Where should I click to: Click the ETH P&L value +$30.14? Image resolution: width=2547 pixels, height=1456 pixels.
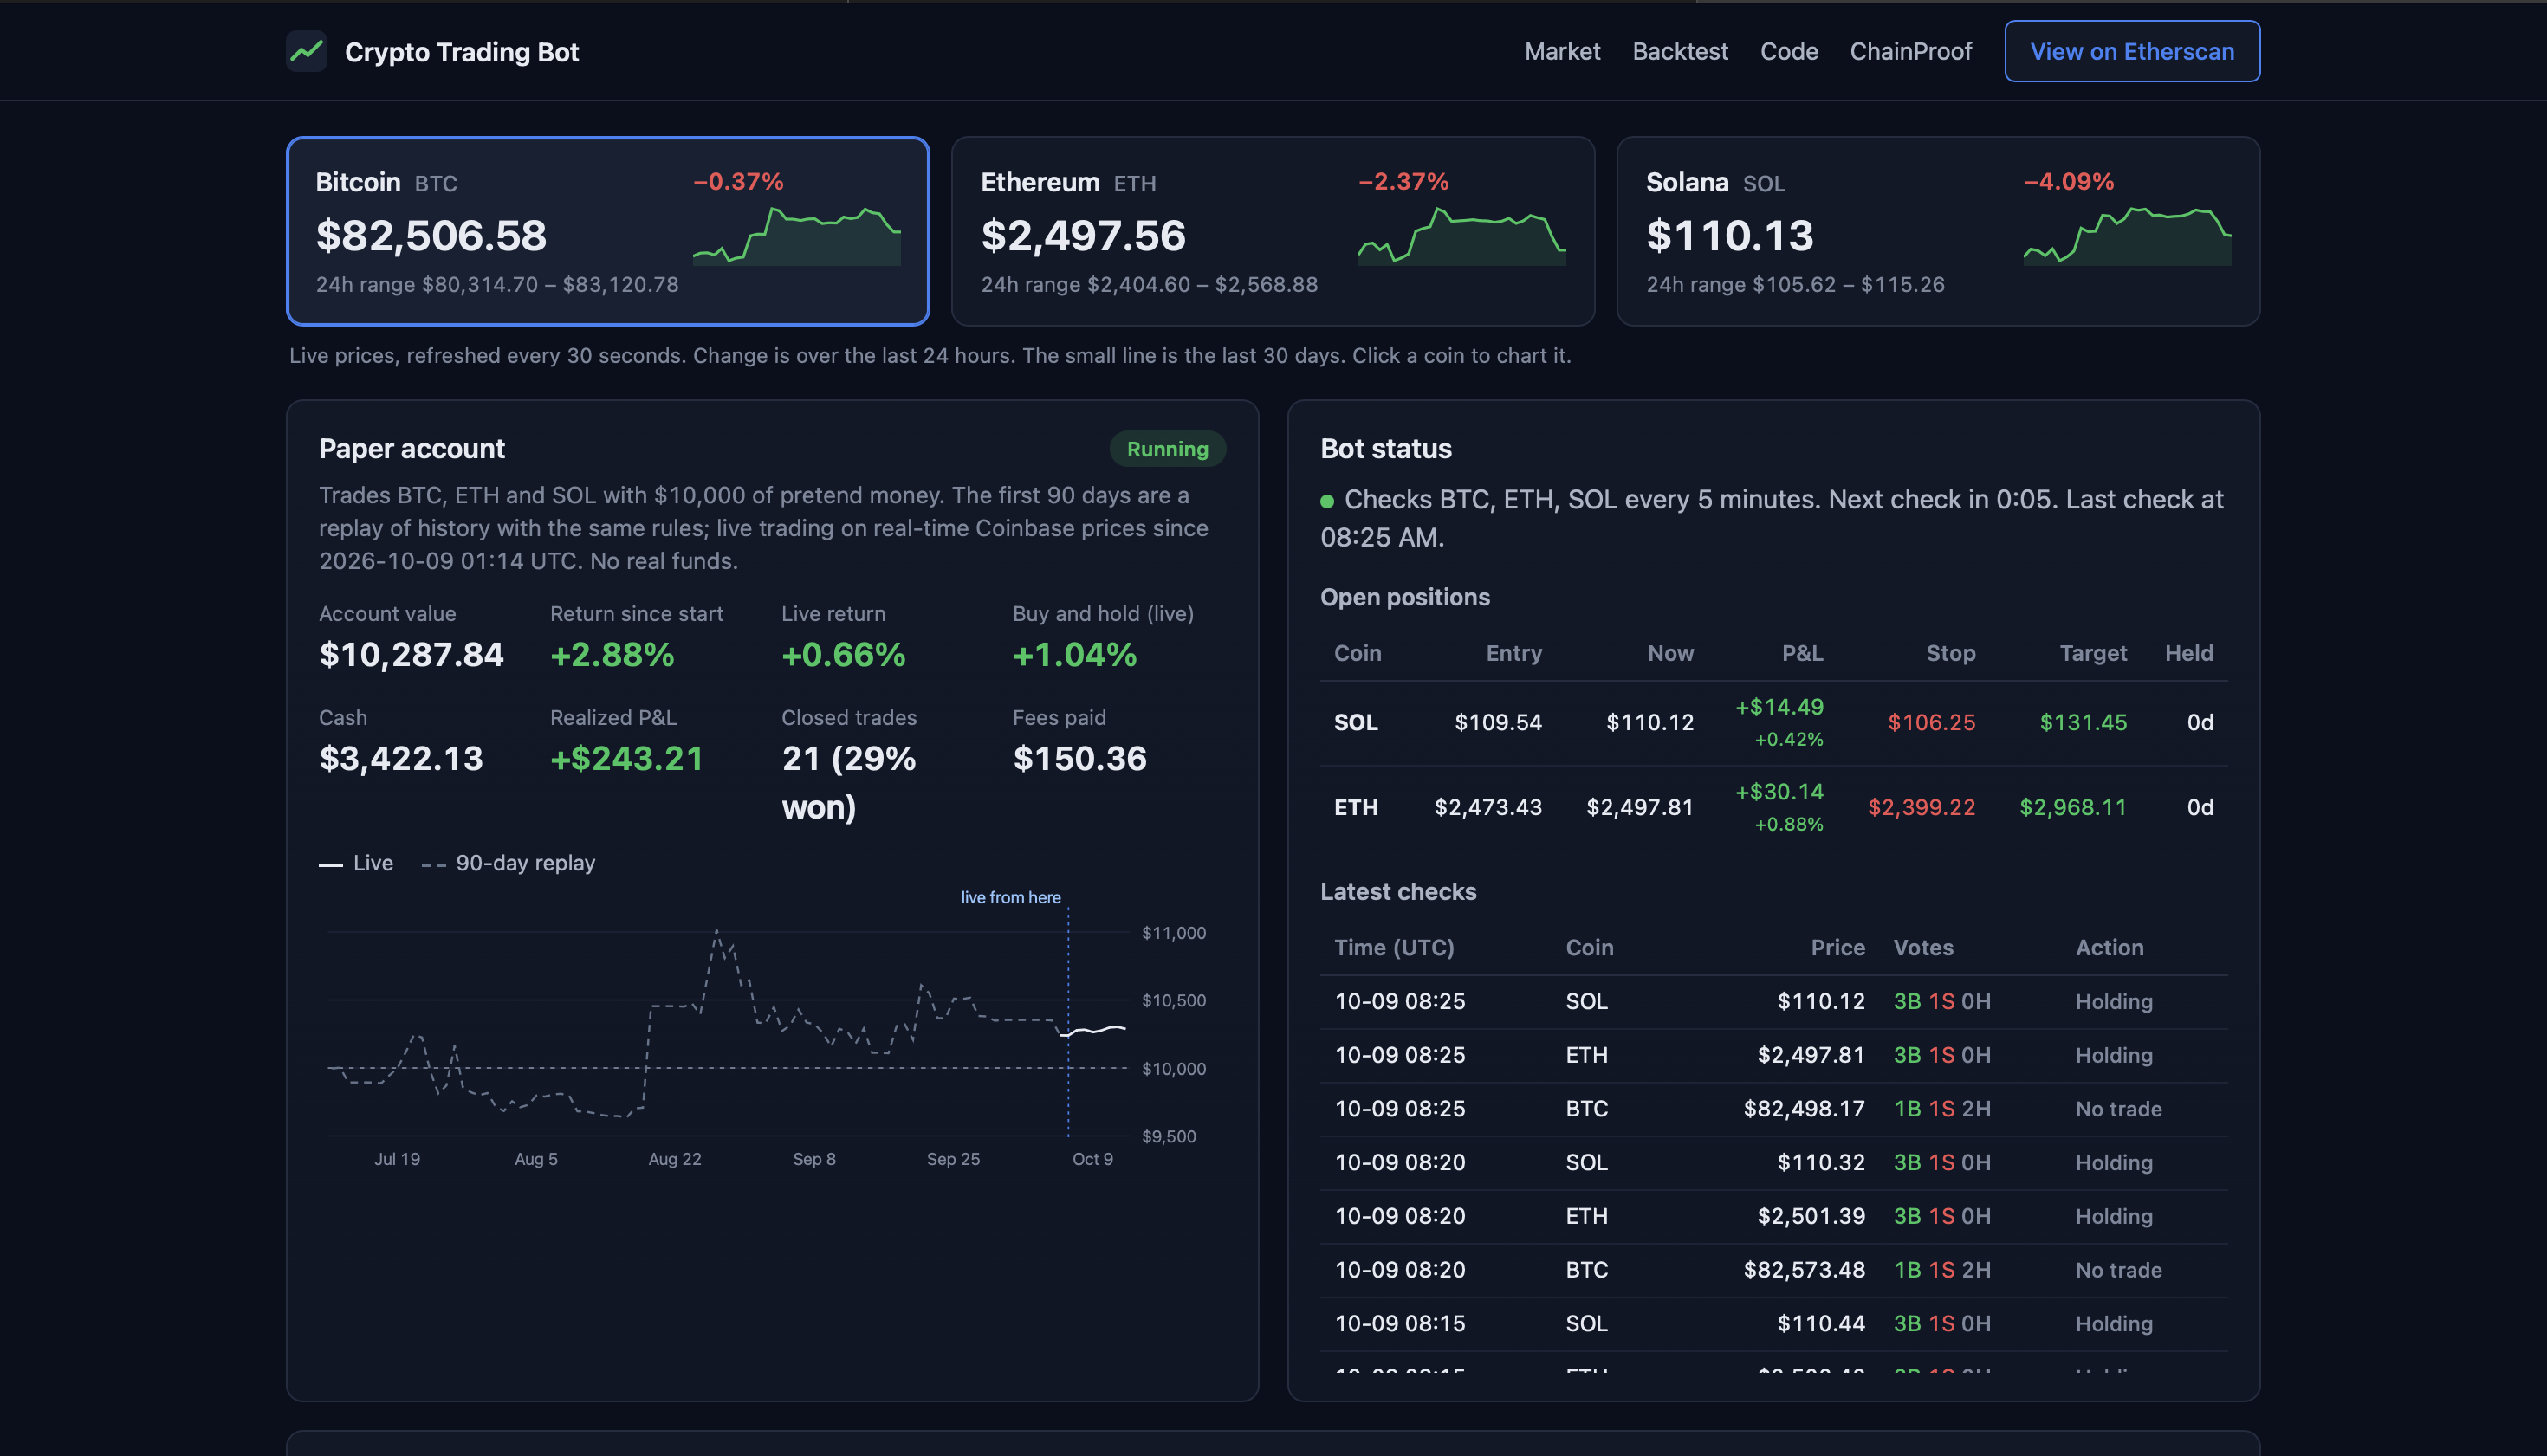click(1779, 792)
